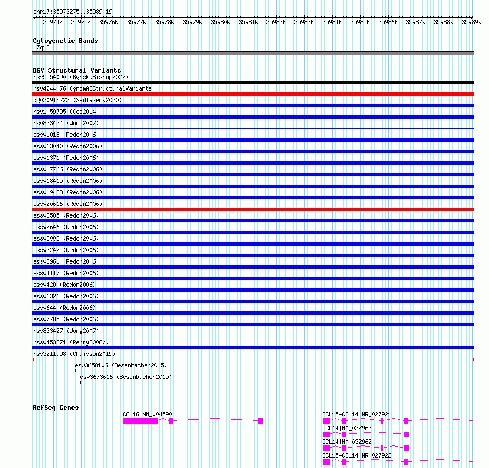Screen dimensions: 489x468
Task: Click the gray 17q12 cytogenetic band bar
Action: click(253, 53)
